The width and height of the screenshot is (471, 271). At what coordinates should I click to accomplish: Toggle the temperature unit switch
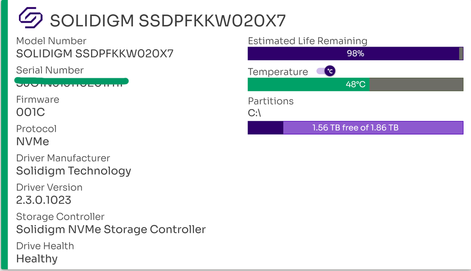coord(326,71)
